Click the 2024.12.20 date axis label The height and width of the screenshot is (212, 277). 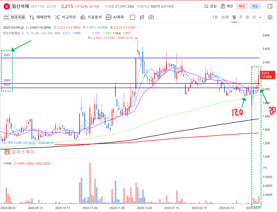point(144,208)
